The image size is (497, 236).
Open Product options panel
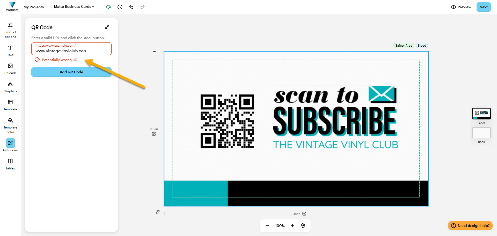point(10,30)
